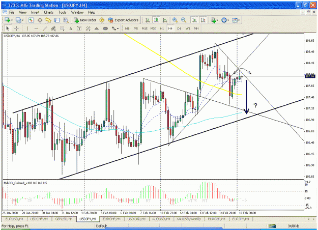This screenshot has width=318, height=230.
Task: Select the Andrews Pitchfork tool
Action: [x=88, y=28]
